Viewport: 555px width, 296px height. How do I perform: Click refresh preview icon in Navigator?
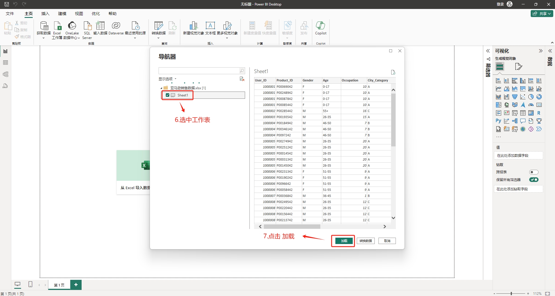coord(393,72)
